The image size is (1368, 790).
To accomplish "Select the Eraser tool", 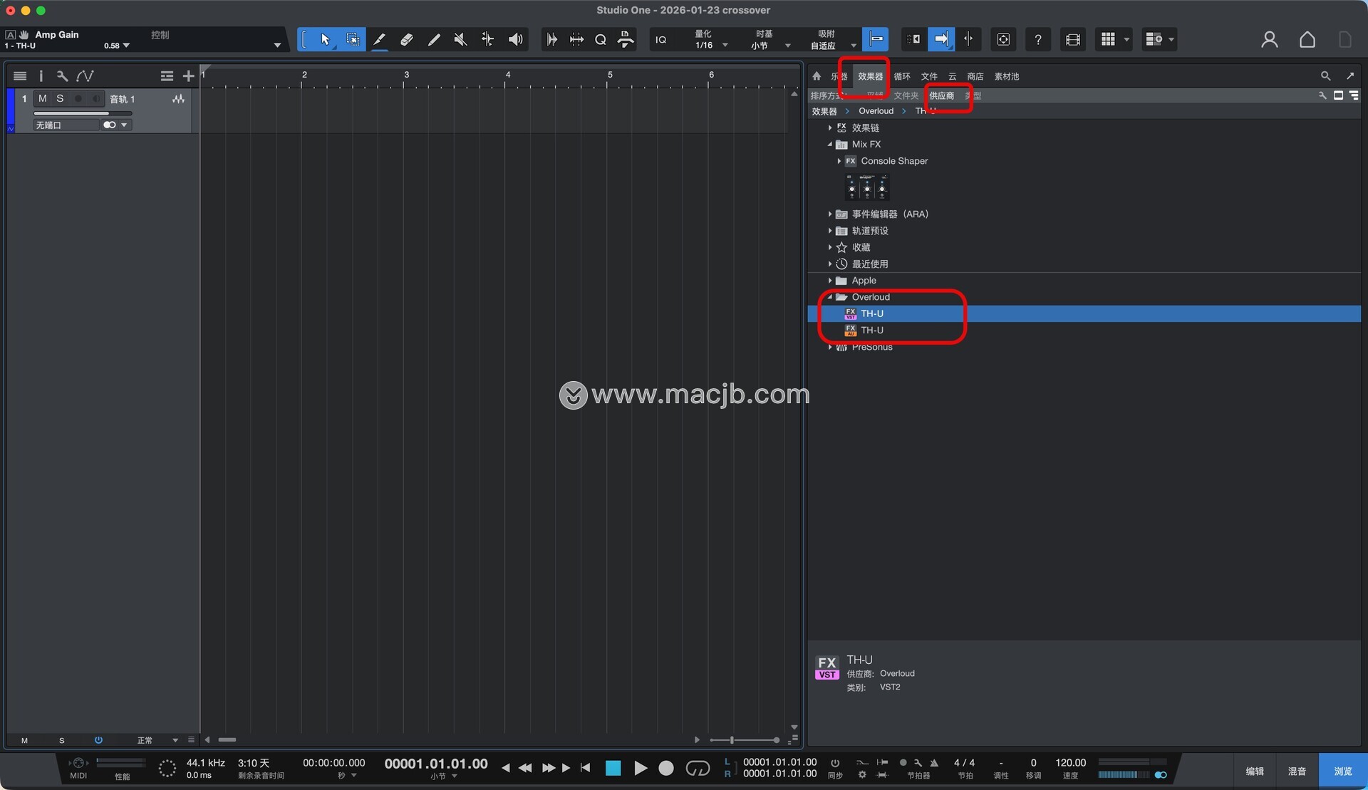I will (x=406, y=39).
